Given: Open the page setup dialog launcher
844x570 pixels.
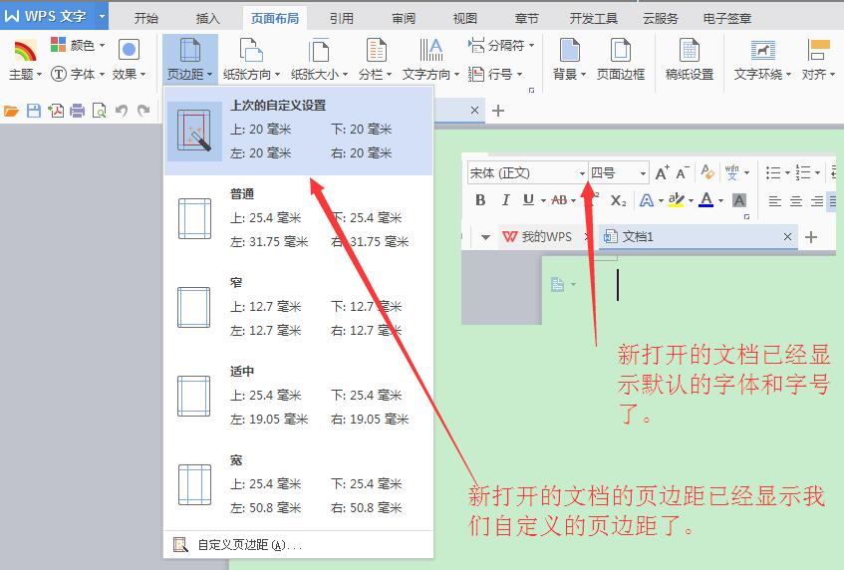Looking at the screenshot, I should (x=531, y=90).
